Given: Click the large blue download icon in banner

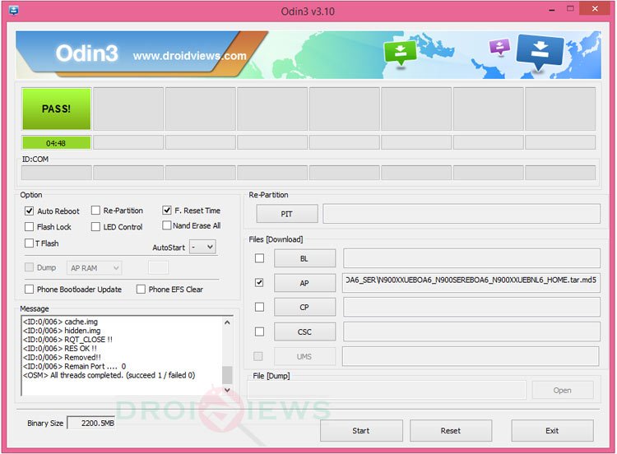Looking at the screenshot, I should (540, 53).
